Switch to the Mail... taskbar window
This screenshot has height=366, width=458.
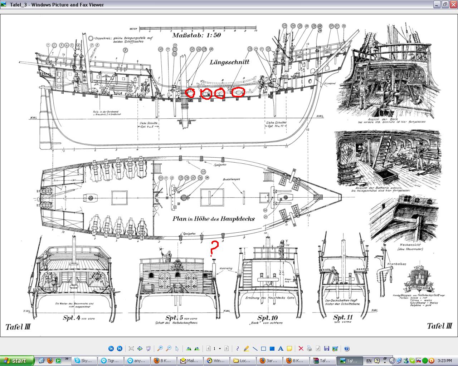click(191, 361)
